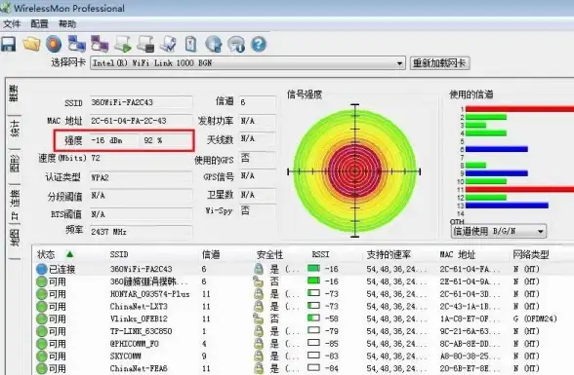
Task: Open a file with the folder icon
Action: 31,44
